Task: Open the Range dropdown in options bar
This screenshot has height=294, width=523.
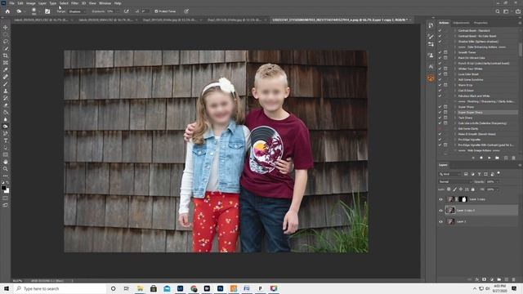Action: (x=77, y=11)
